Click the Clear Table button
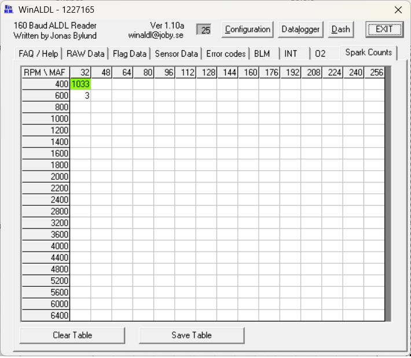The image size is (411, 358). point(72,335)
